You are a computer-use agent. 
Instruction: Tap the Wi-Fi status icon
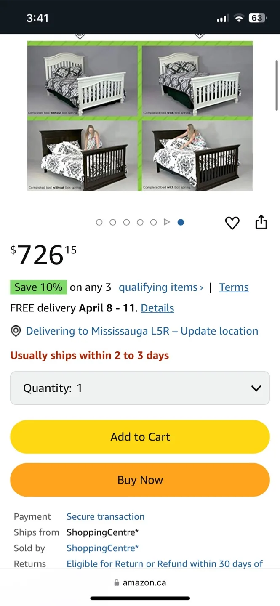(x=239, y=18)
